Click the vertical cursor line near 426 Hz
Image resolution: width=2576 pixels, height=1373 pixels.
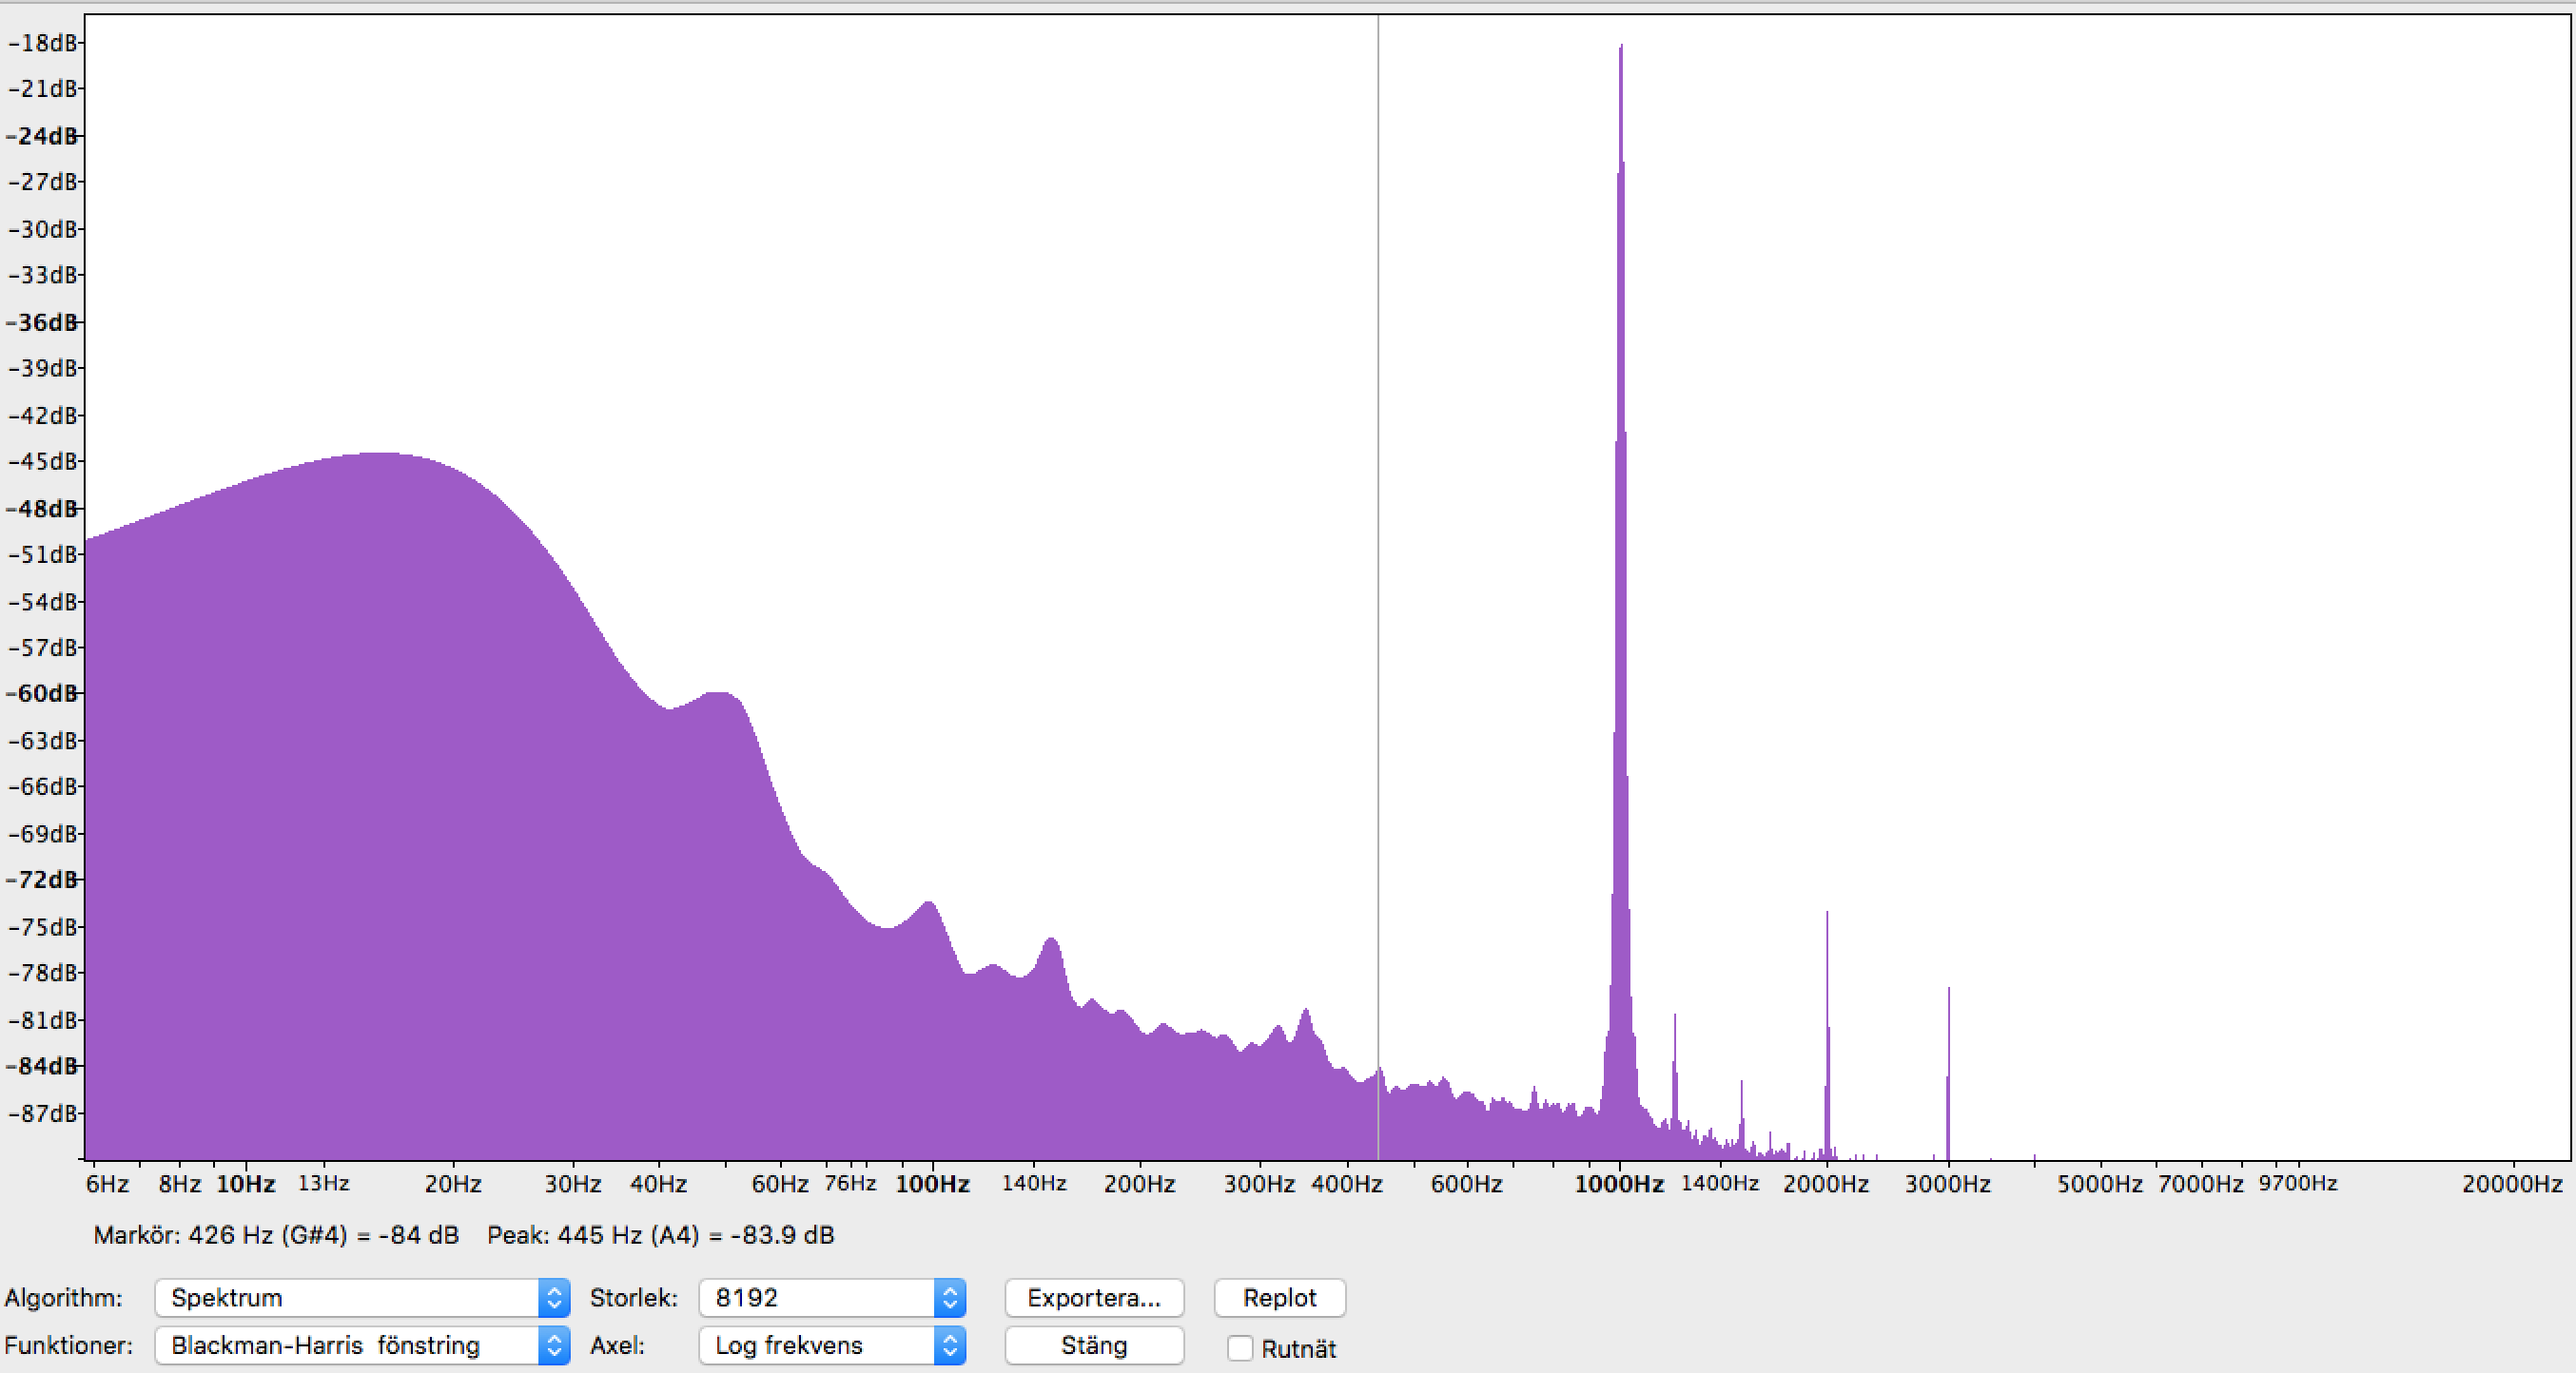(1378, 586)
